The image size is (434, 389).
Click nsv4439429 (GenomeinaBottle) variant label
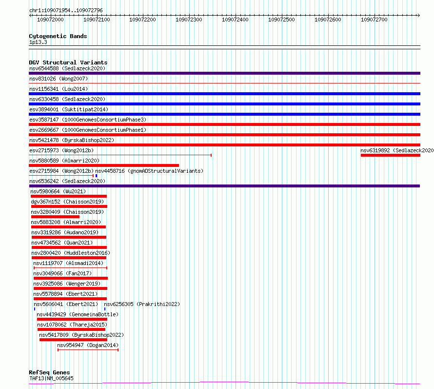click(78, 314)
